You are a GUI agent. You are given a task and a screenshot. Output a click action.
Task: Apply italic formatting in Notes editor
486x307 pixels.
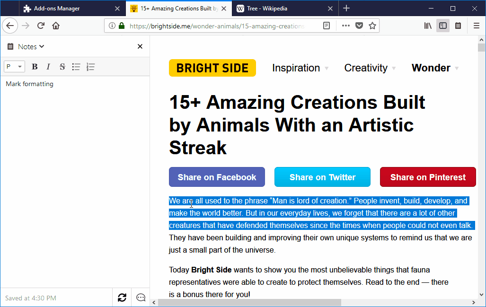coord(48,67)
